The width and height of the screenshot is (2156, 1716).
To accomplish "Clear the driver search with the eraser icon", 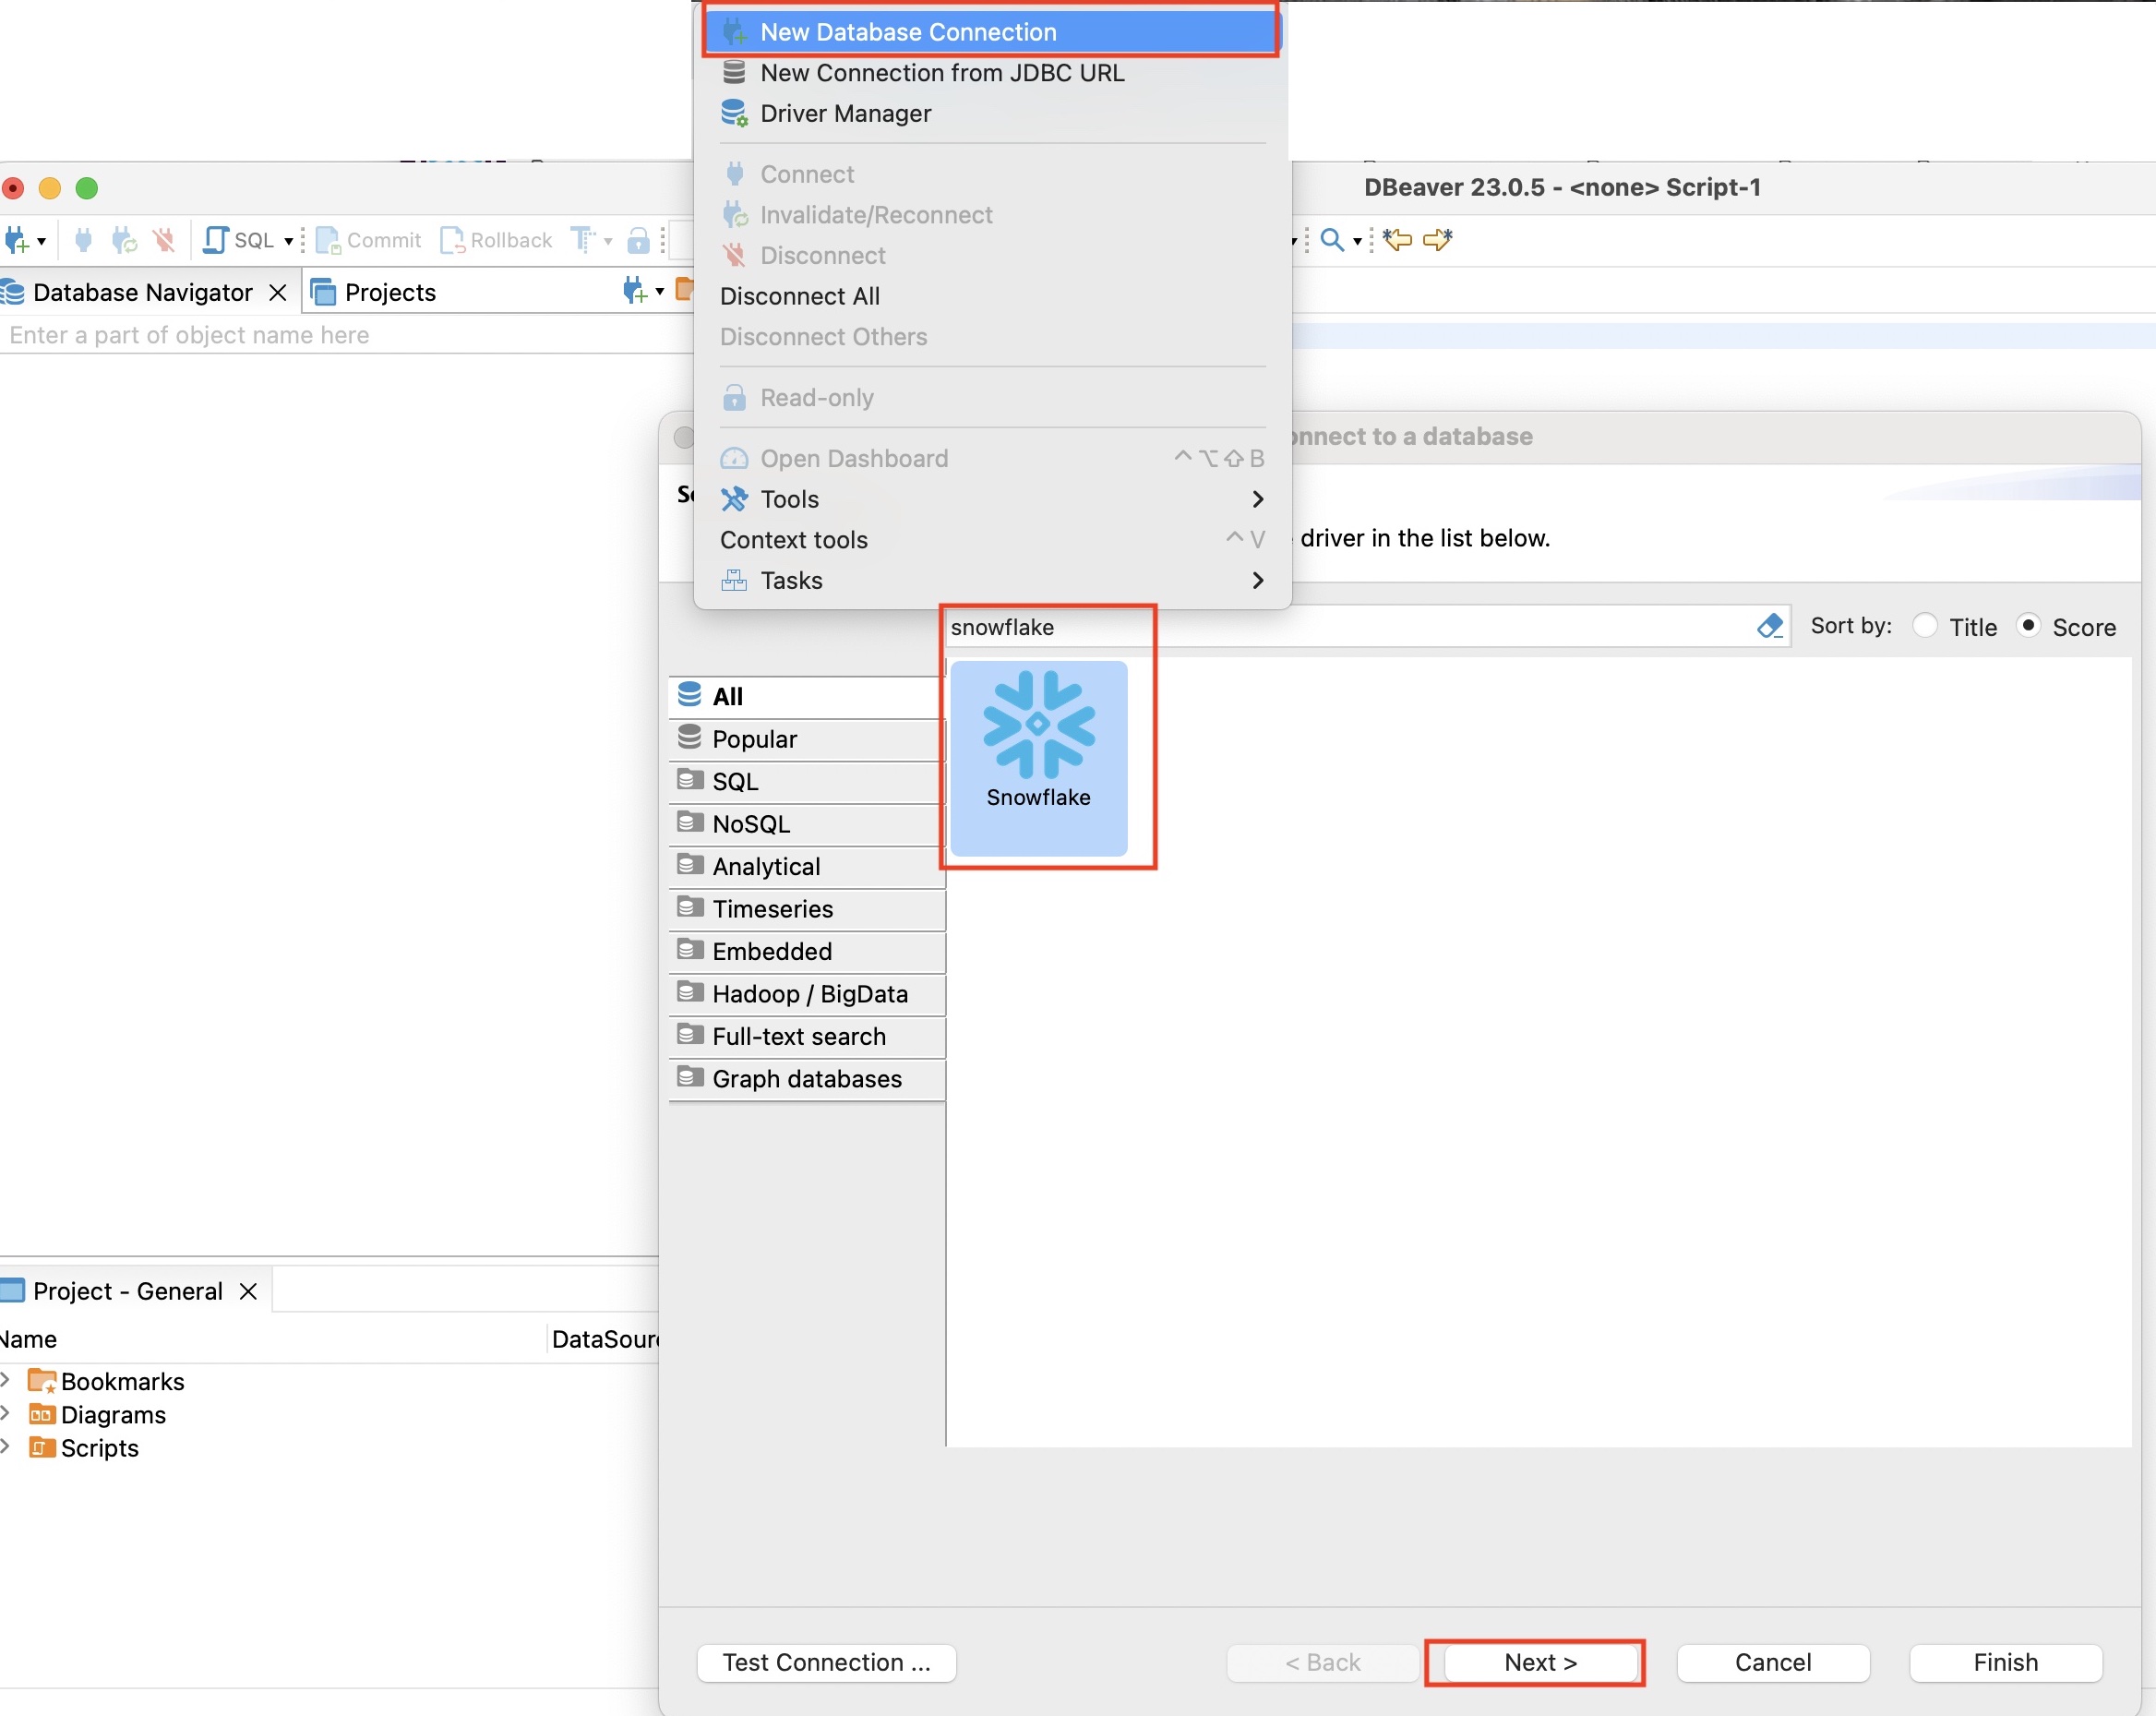I will [1769, 625].
